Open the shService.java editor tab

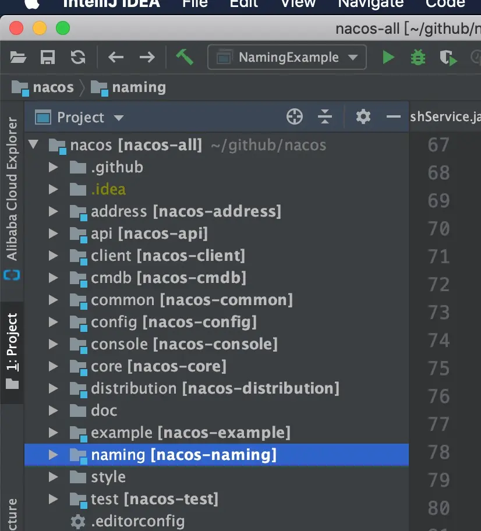pos(445,117)
